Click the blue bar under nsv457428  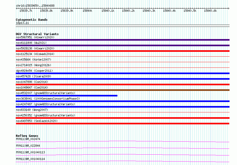click(x=122, y=79)
